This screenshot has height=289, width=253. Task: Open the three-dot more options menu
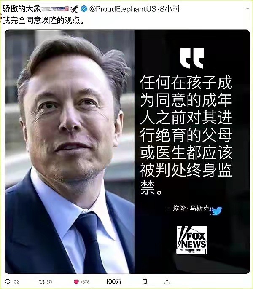[247, 9]
